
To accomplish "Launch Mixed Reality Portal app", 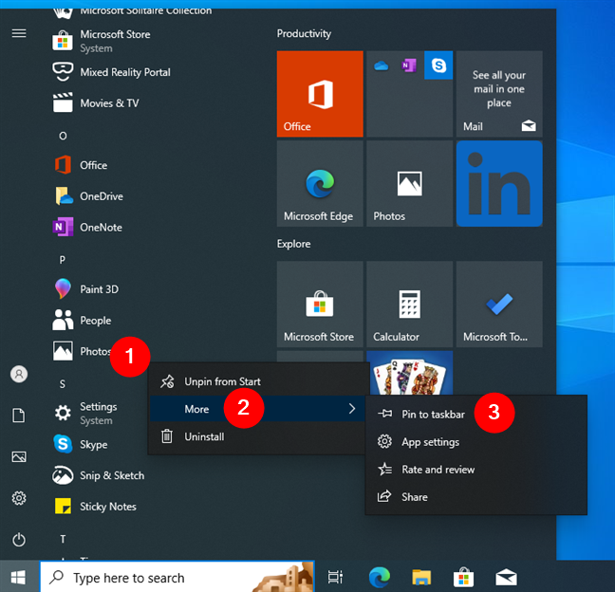I will pyautogui.click(x=111, y=72).
